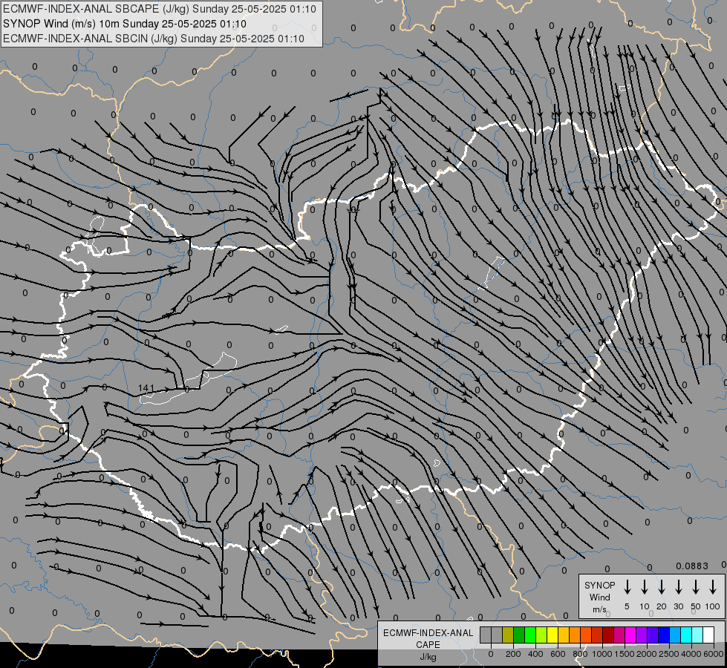
Task: Click the SYNOP label in wind legend
Action: coord(599,585)
